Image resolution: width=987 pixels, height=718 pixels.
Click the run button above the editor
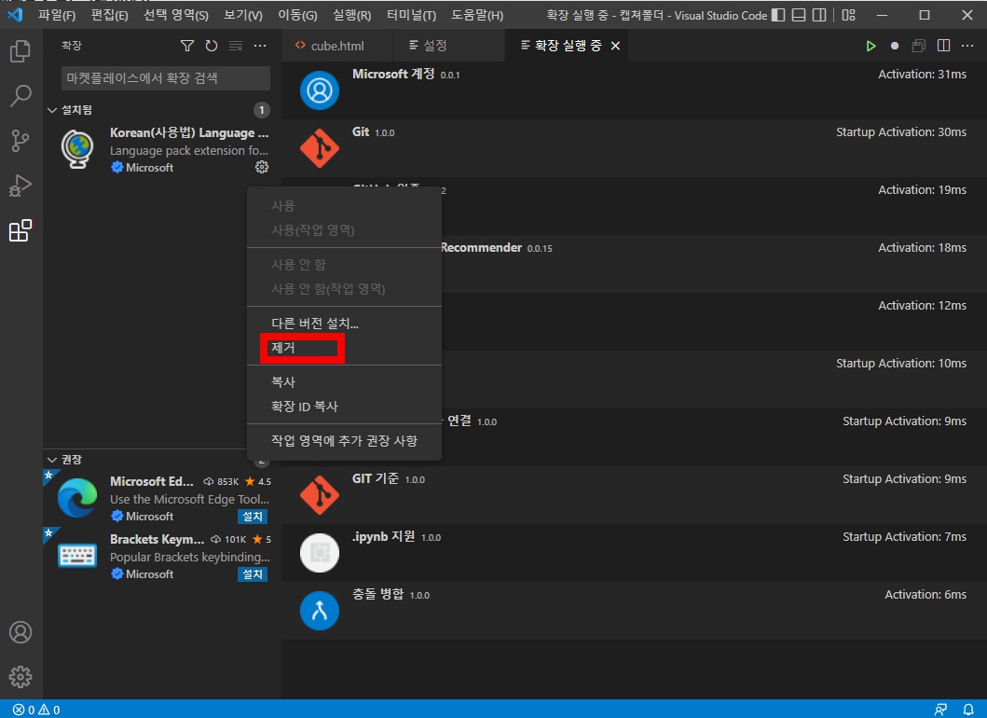[870, 45]
